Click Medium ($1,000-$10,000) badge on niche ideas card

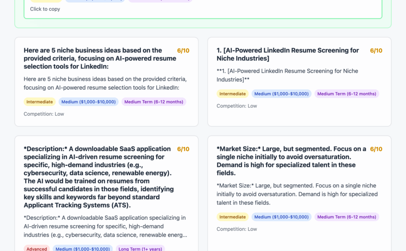tap(88, 102)
